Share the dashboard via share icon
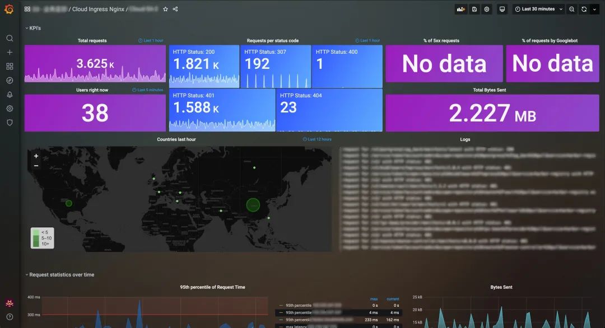This screenshot has height=328, width=605. click(x=175, y=9)
